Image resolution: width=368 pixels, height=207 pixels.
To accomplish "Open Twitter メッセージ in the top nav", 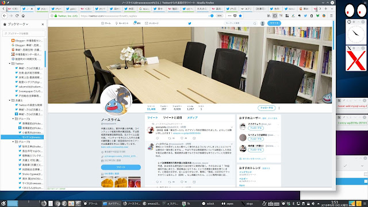I will 152,23.
